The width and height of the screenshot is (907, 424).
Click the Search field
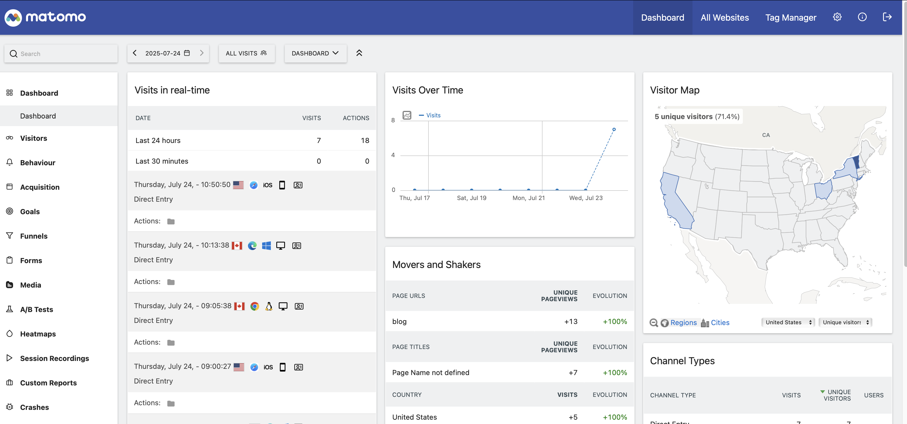(61, 54)
